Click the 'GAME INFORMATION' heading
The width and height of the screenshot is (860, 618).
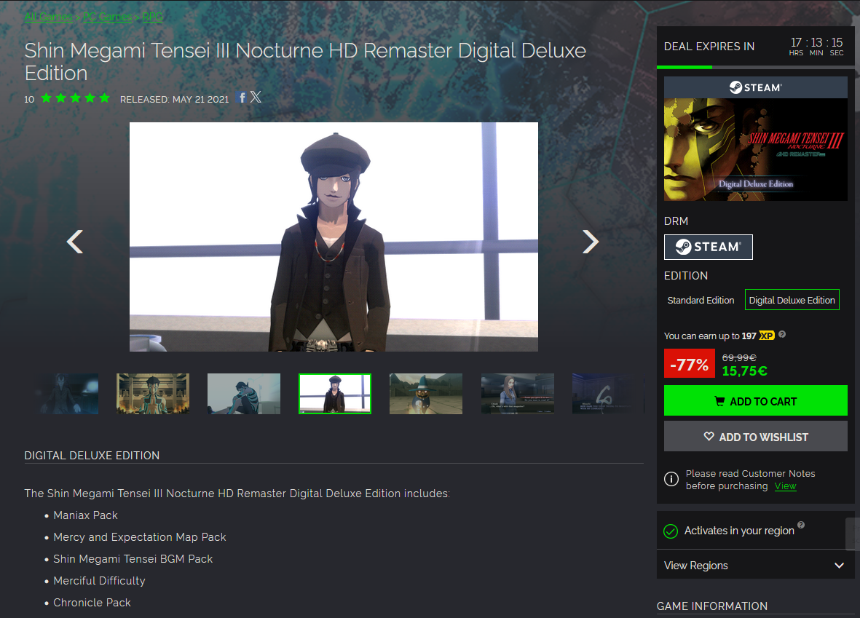click(712, 606)
